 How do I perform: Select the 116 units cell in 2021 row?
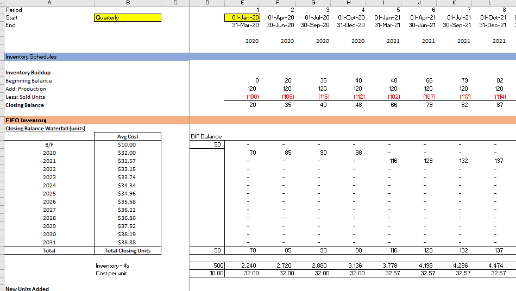383,161
